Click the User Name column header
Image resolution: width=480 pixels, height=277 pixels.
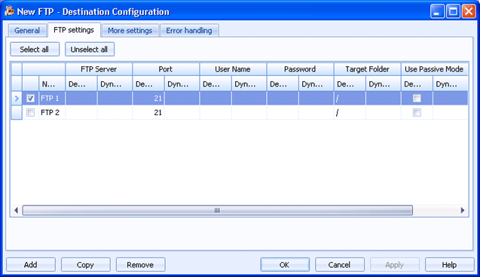tap(233, 69)
